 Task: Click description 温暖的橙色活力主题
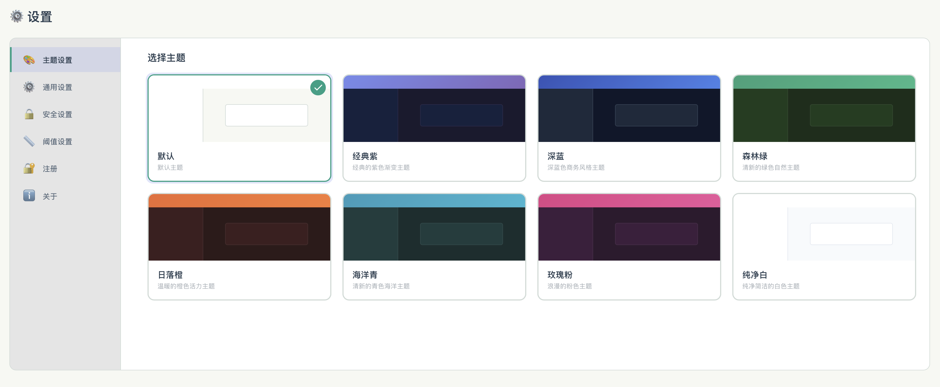[x=186, y=286]
